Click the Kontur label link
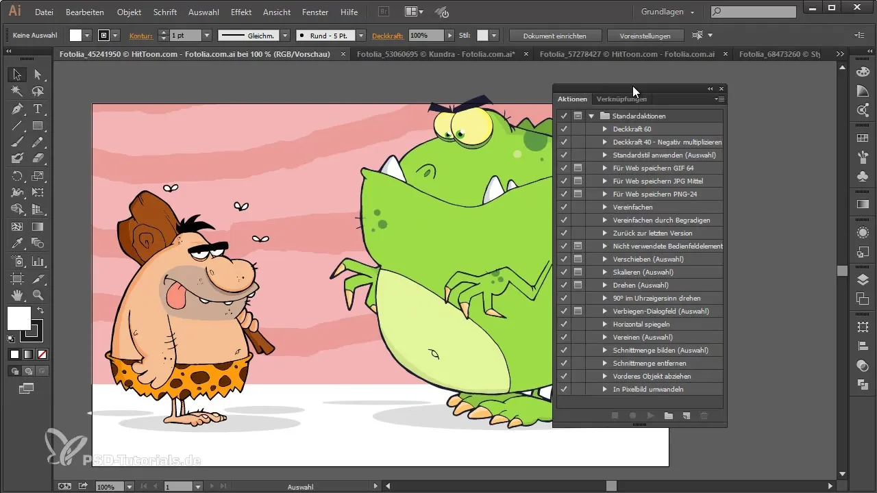 click(143, 35)
